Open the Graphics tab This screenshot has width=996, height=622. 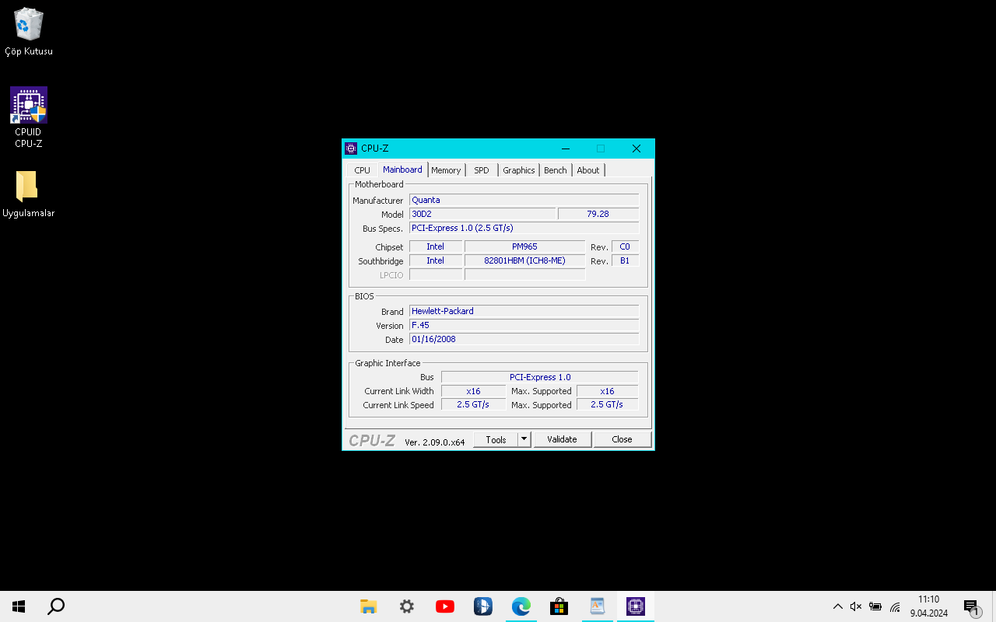pos(519,170)
